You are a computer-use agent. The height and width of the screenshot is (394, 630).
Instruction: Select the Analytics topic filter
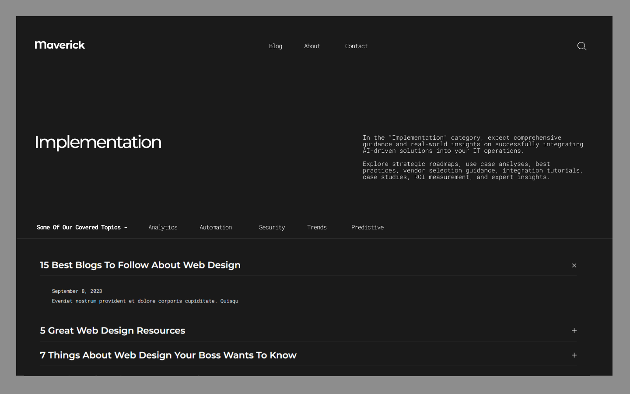click(163, 227)
